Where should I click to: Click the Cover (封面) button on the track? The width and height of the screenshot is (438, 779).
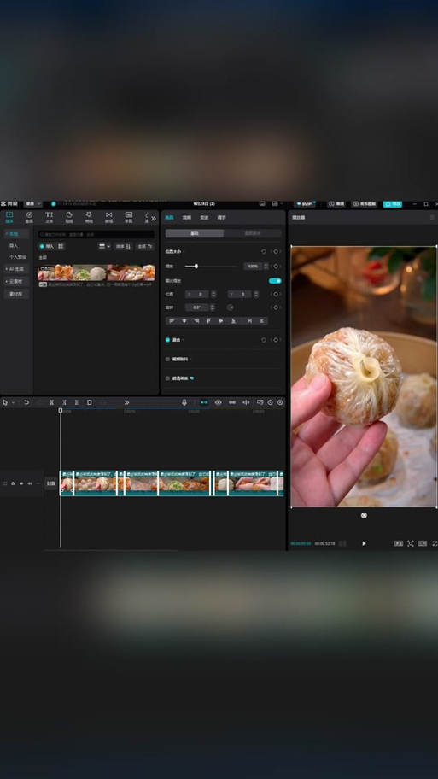tap(50, 483)
